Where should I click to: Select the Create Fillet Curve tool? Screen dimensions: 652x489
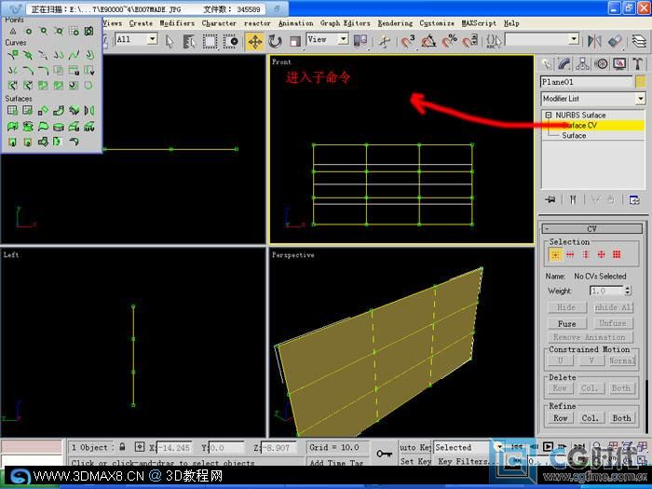click(43, 70)
